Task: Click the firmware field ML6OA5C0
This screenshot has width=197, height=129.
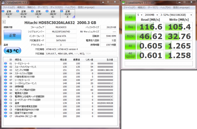Action: (61, 27)
